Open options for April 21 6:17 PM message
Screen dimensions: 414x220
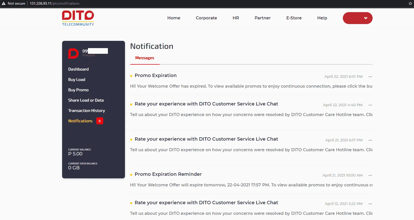[370, 140]
